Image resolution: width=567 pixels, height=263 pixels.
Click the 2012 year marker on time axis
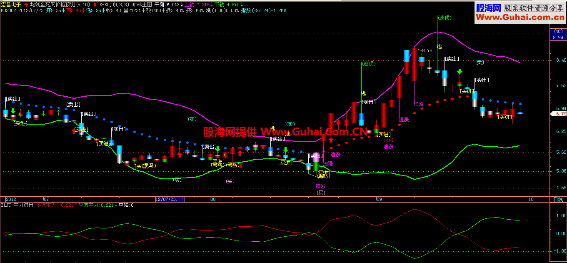pos(11,199)
